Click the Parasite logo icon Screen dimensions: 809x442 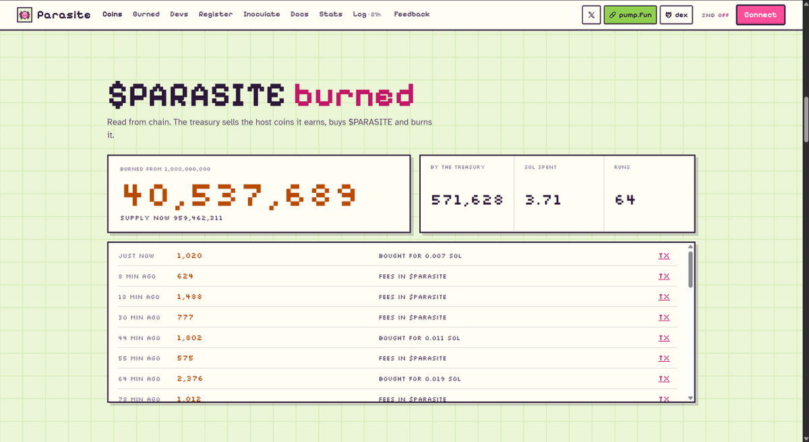pos(24,14)
